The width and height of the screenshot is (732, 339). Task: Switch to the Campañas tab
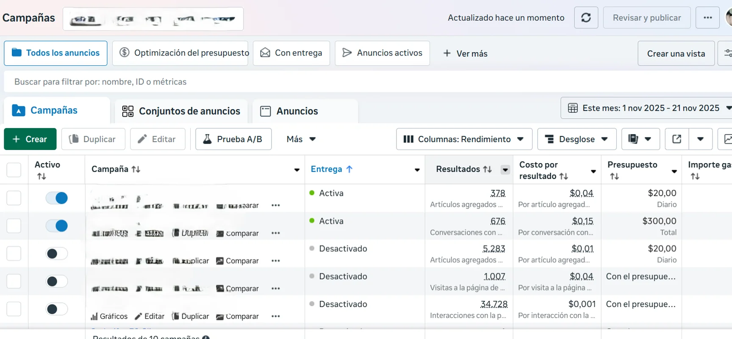coord(57,111)
